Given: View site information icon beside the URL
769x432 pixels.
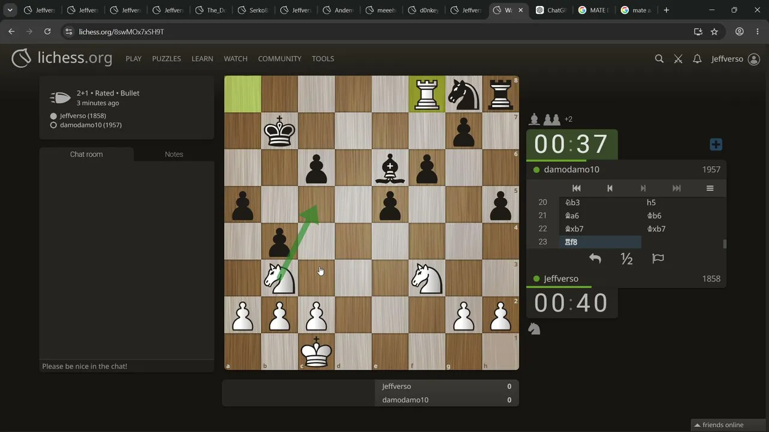Looking at the screenshot, I should pos(68,32).
